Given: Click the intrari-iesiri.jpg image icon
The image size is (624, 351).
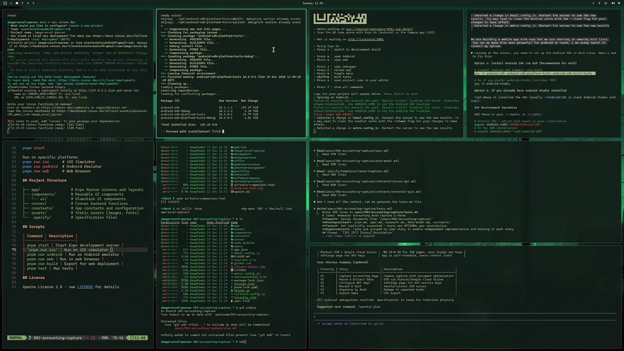Looking at the screenshot, I should (233, 267).
